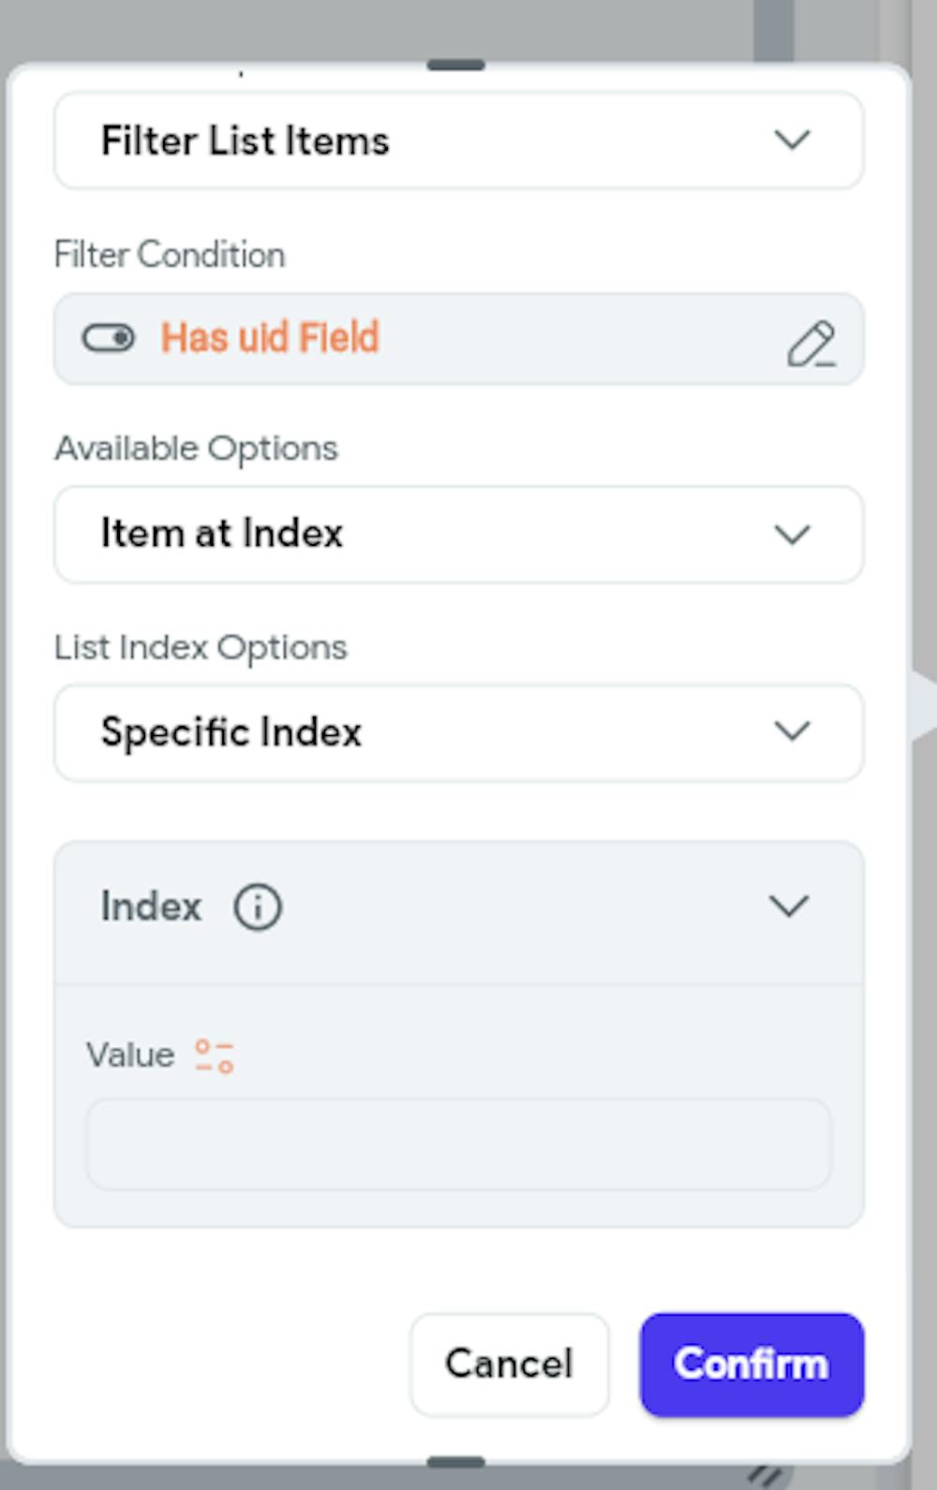Click the Confirm button
937x1490 pixels.
point(751,1365)
